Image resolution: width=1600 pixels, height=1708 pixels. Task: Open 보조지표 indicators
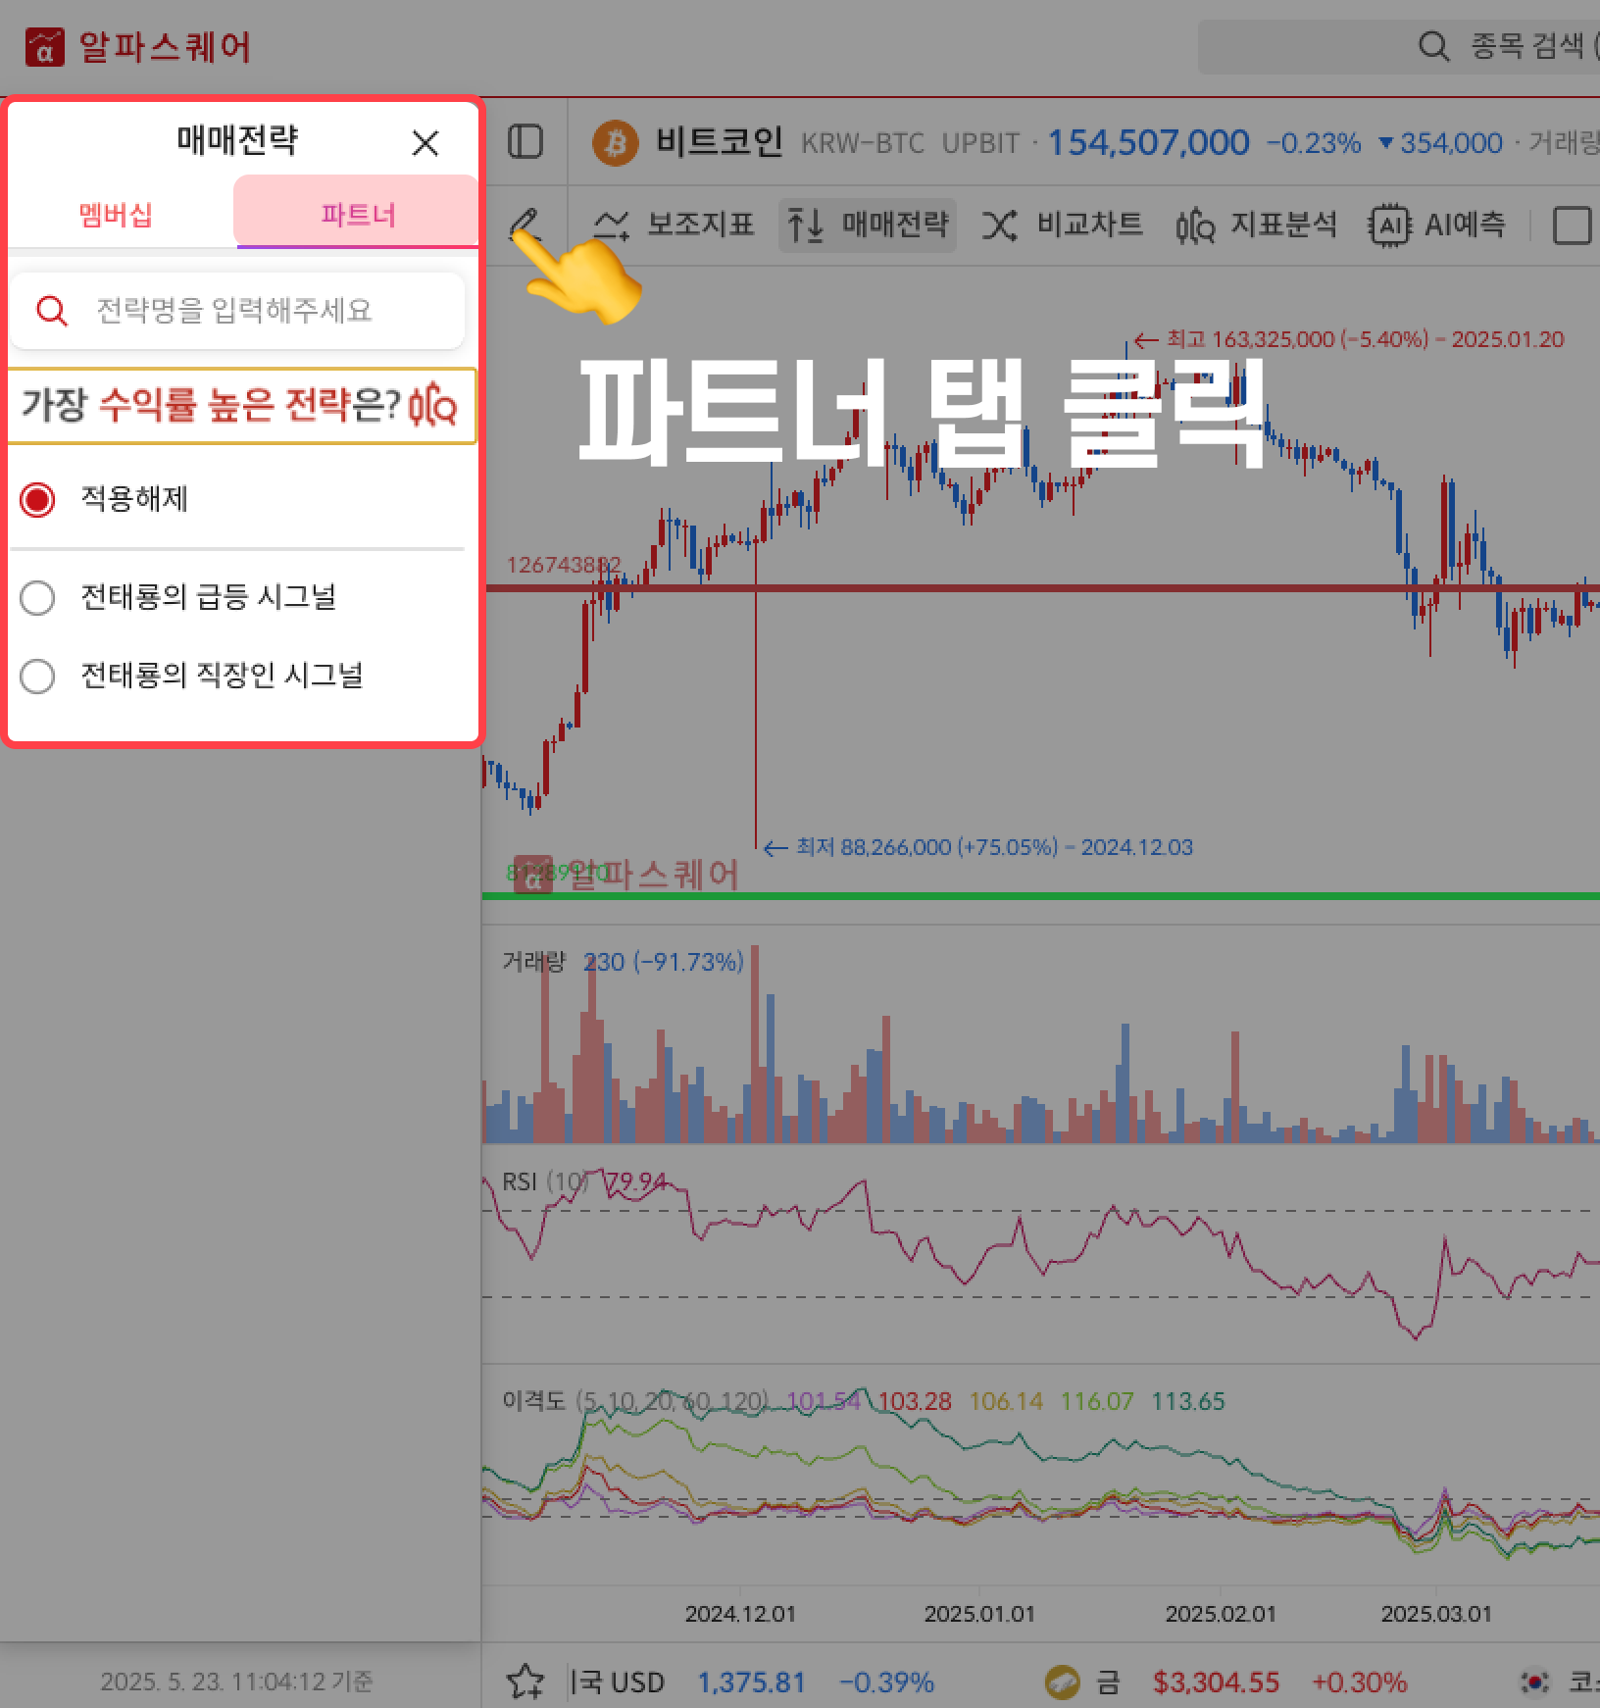(674, 225)
